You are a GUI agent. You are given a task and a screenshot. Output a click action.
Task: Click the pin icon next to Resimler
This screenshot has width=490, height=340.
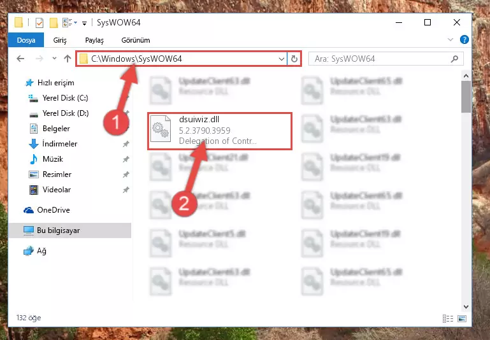(126, 174)
